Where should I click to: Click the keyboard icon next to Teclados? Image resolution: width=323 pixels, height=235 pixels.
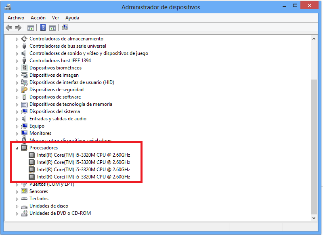pos(24,199)
